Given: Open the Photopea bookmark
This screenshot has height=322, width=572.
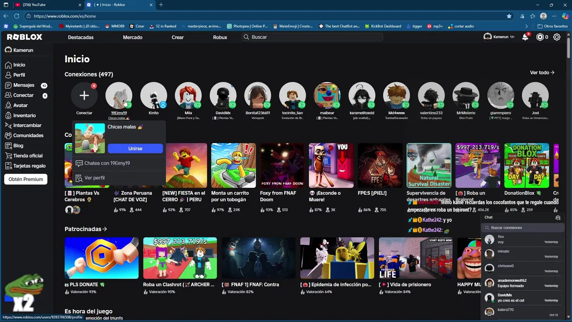Looking at the screenshot, I should (247, 26).
